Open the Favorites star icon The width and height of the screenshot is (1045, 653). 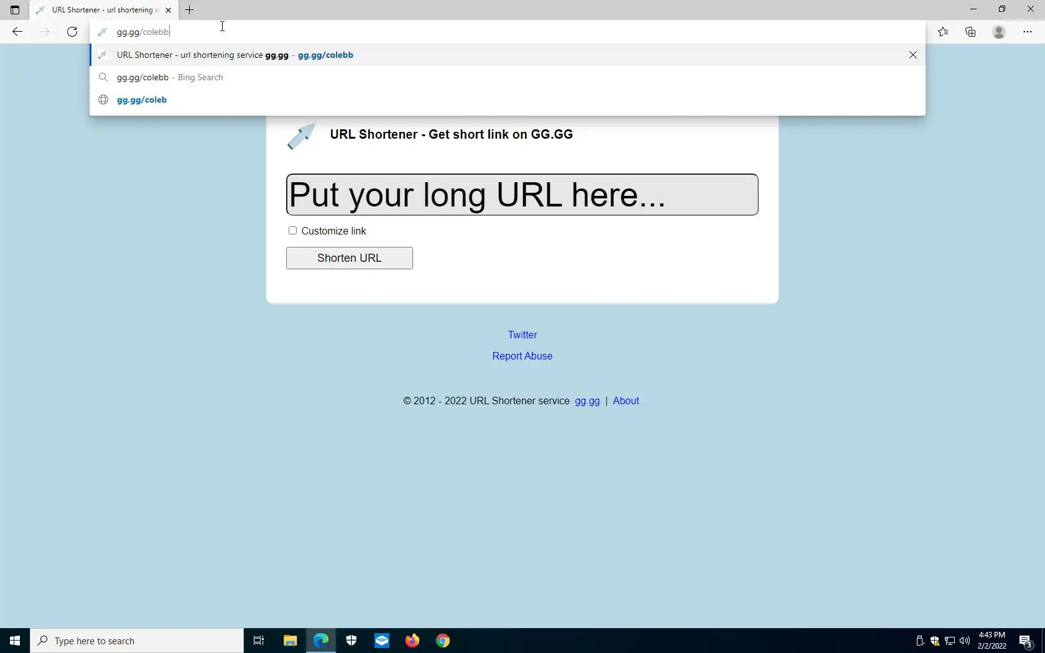pyautogui.click(x=943, y=32)
